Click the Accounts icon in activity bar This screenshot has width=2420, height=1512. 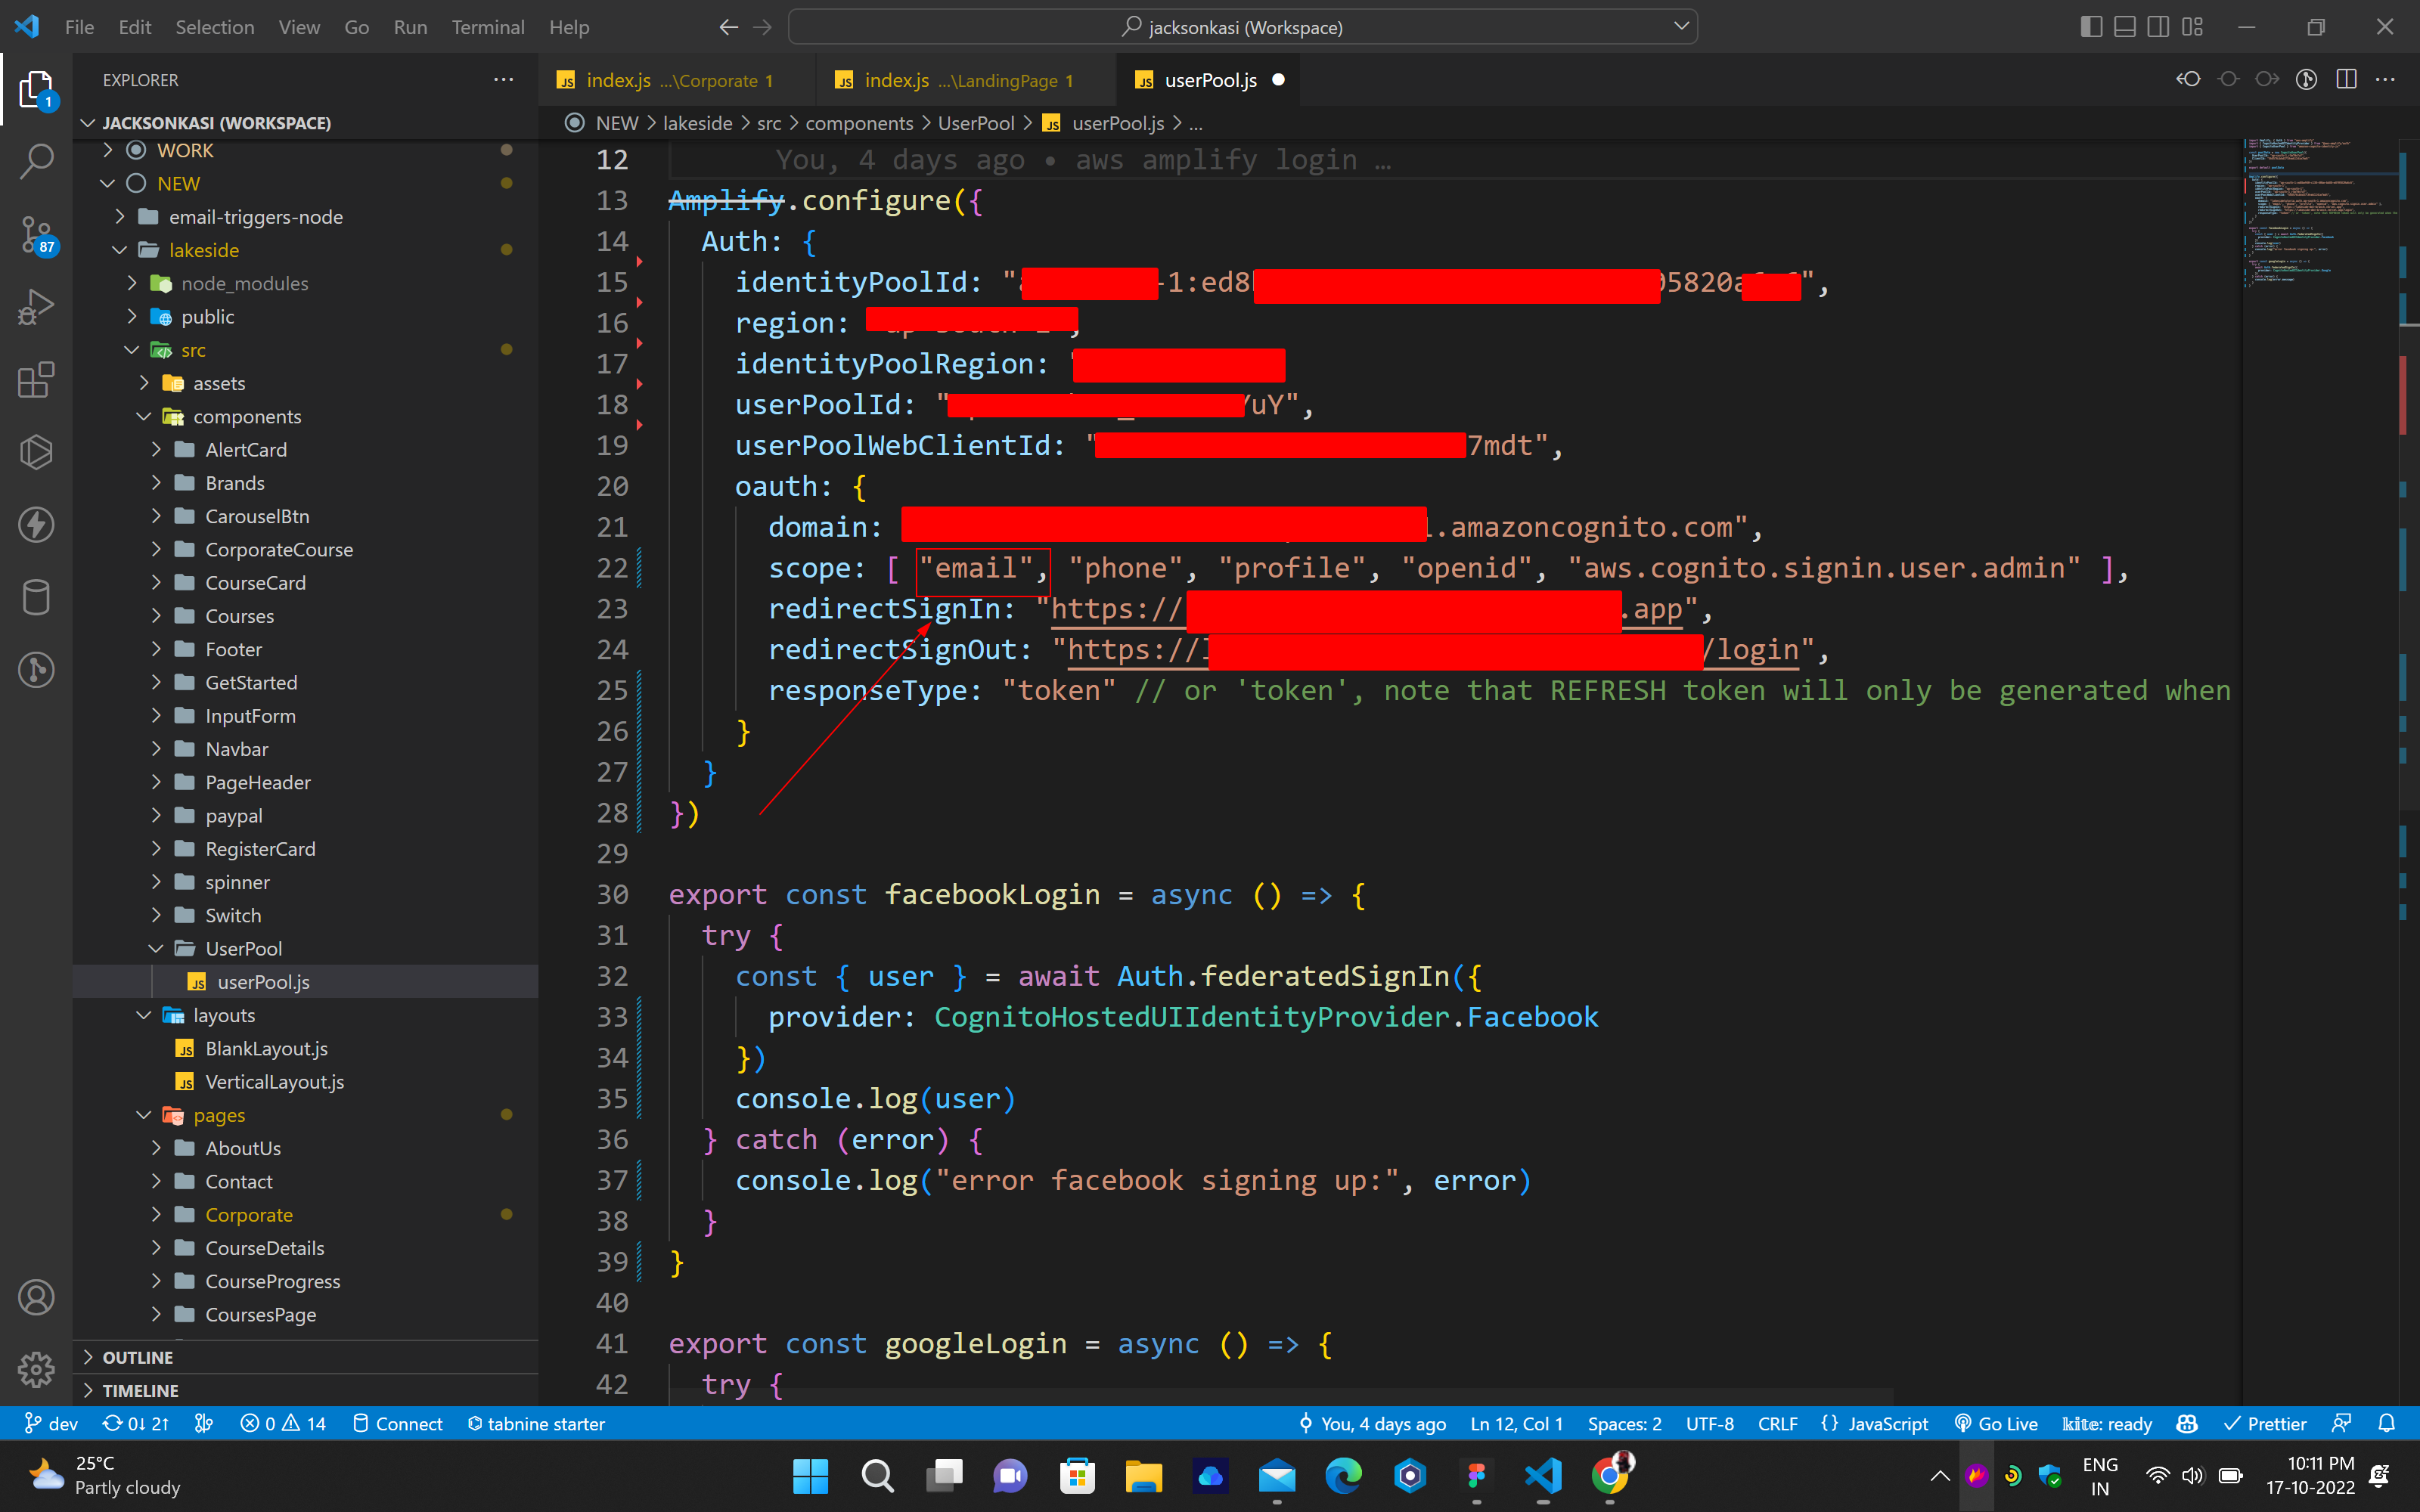pyautogui.click(x=36, y=1297)
